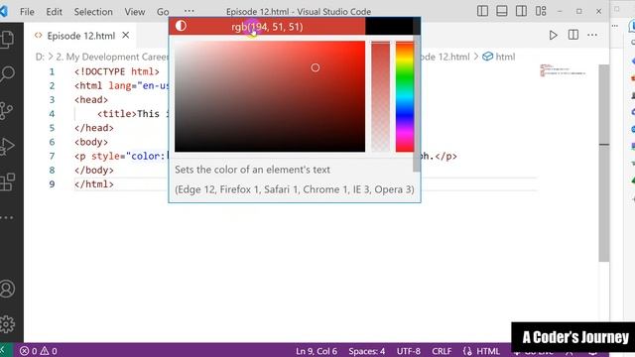This screenshot has width=635, height=357.
Task: Open Run and Debug view
Action: click(7, 146)
